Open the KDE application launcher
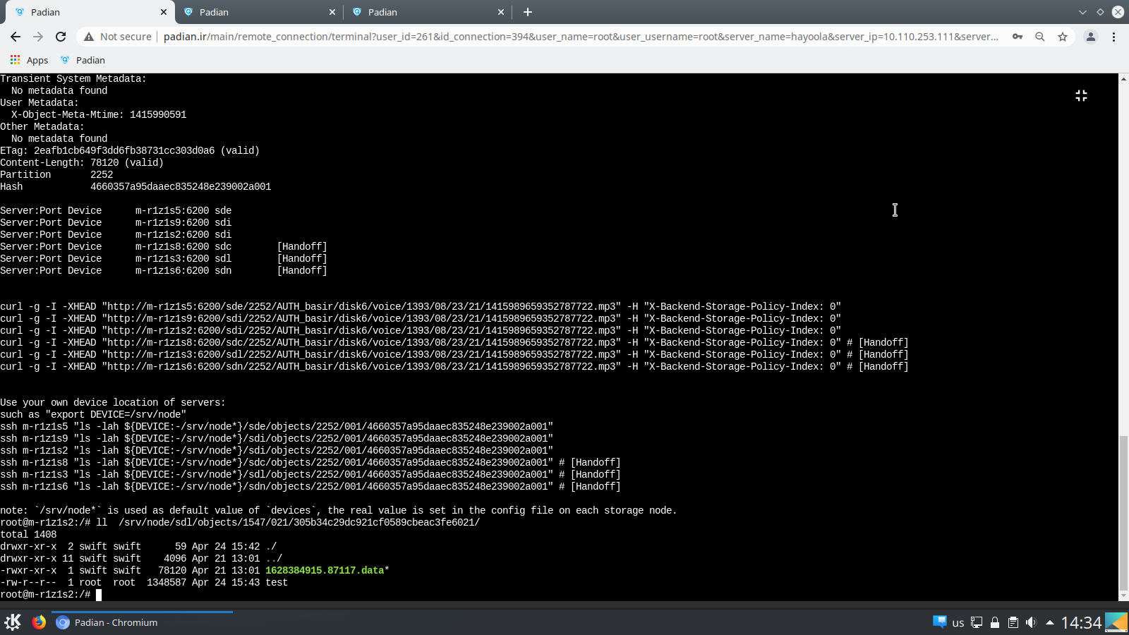The image size is (1129, 635). coord(13,622)
